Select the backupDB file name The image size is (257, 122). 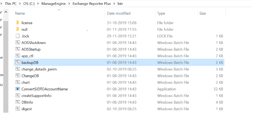pyautogui.click(x=30, y=63)
